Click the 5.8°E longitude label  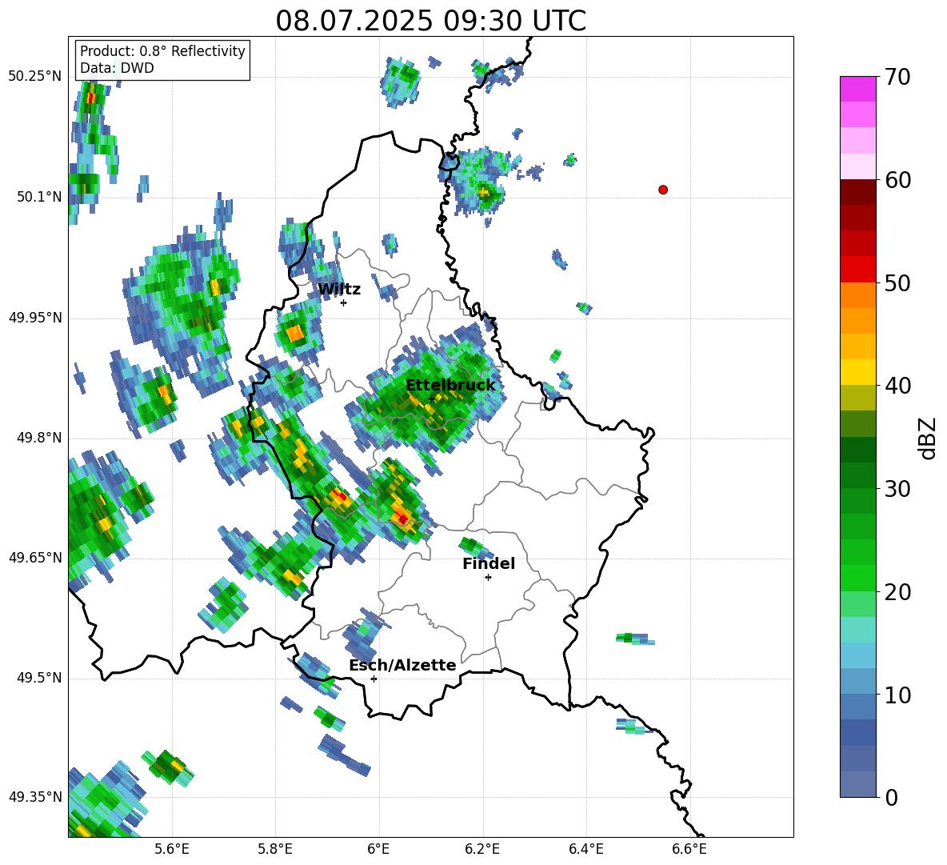275,849
